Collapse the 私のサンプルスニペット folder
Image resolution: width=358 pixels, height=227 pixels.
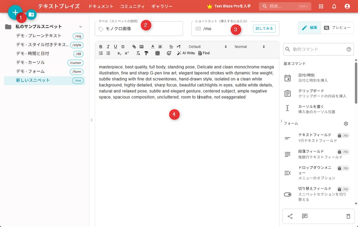pyautogui.click(x=81, y=27)
